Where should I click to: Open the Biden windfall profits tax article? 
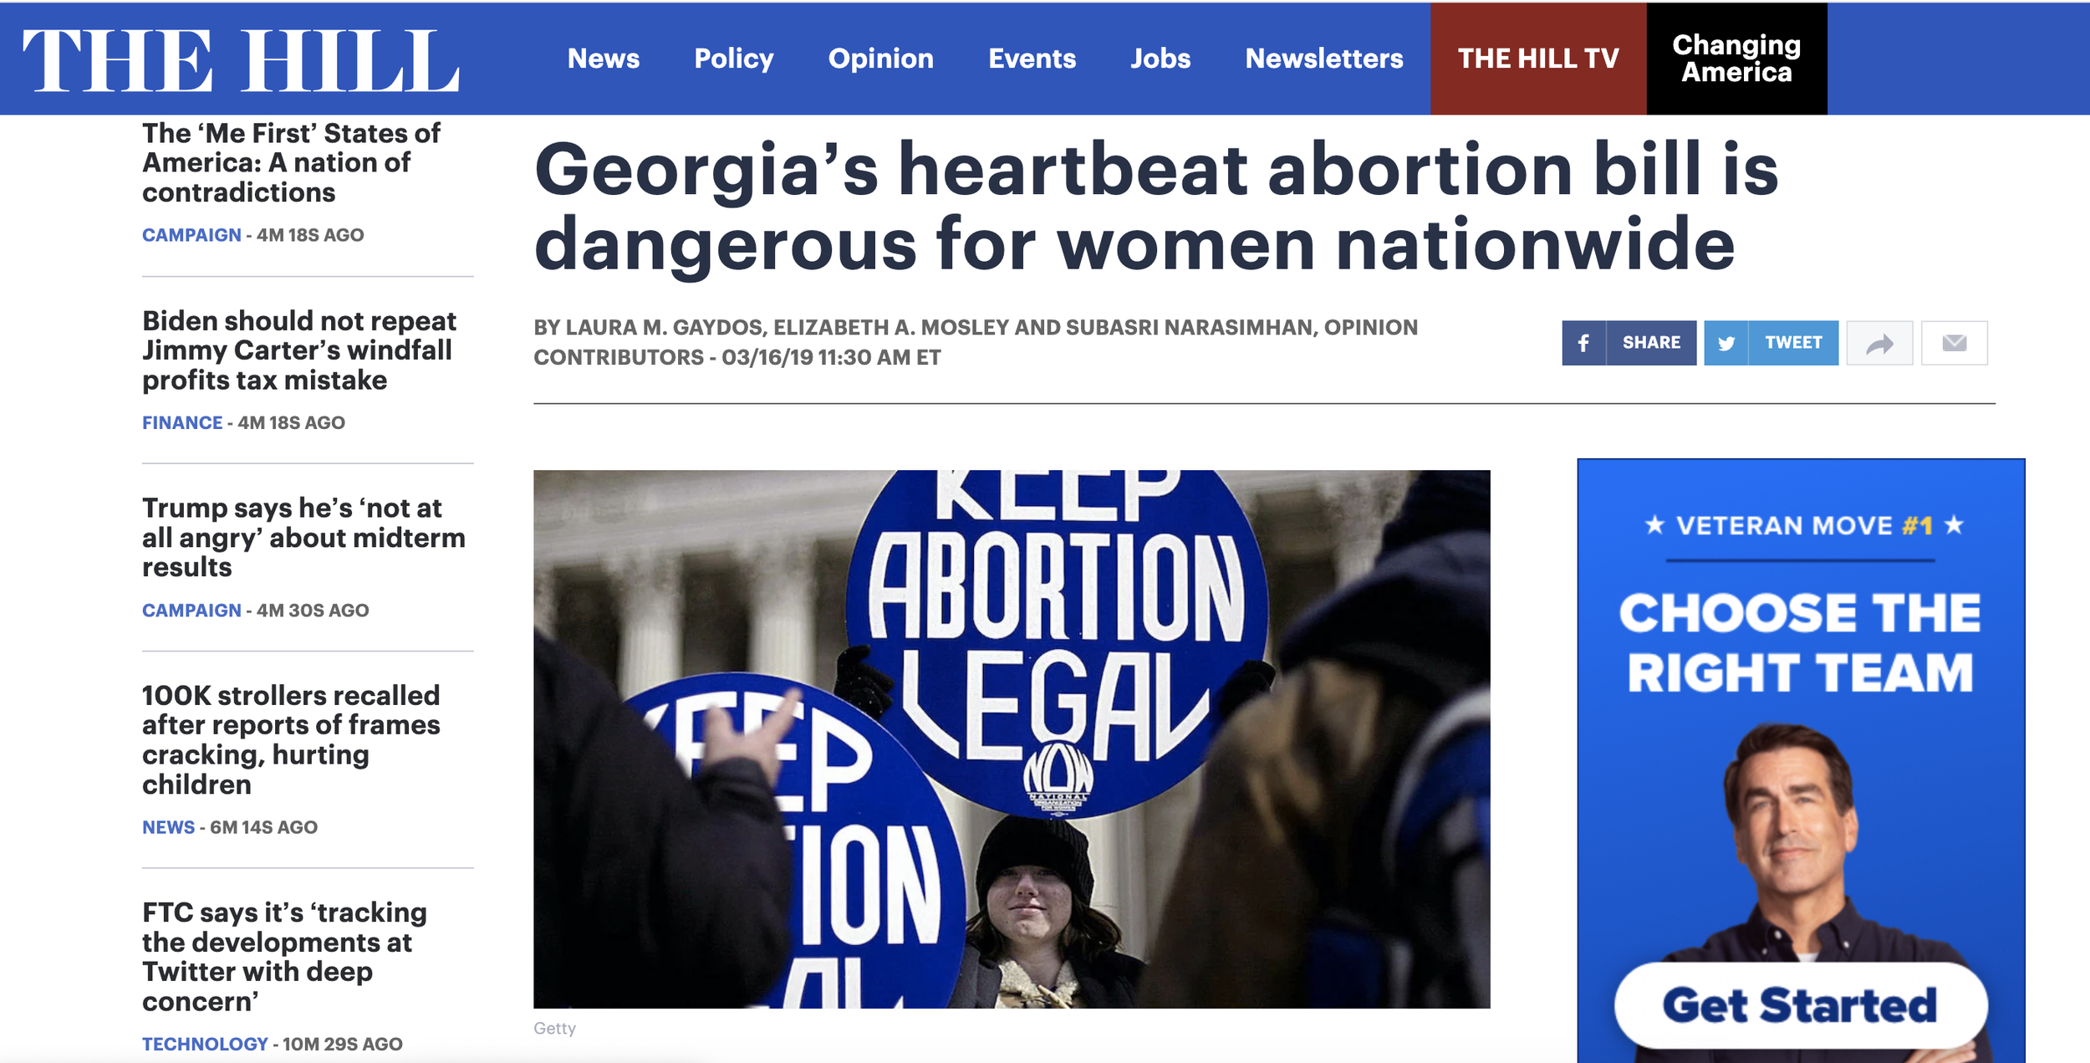point(299,350)
